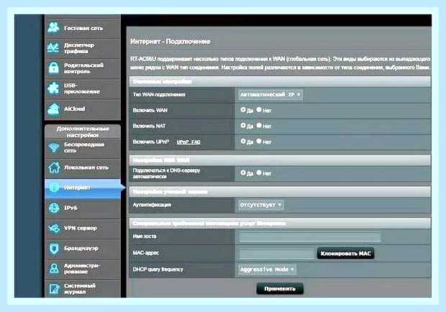Open Беспроводная сеть menu label

84,147
